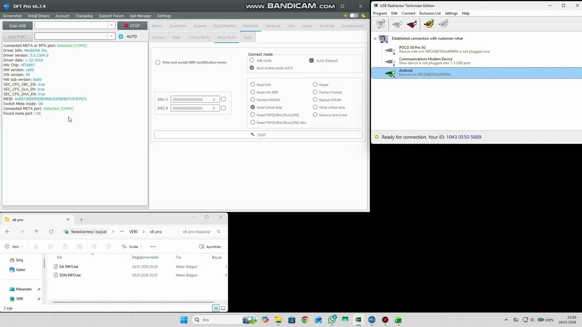Open the Windows Start menu
The height and width of the screenshot is (327, 582).
184,320
